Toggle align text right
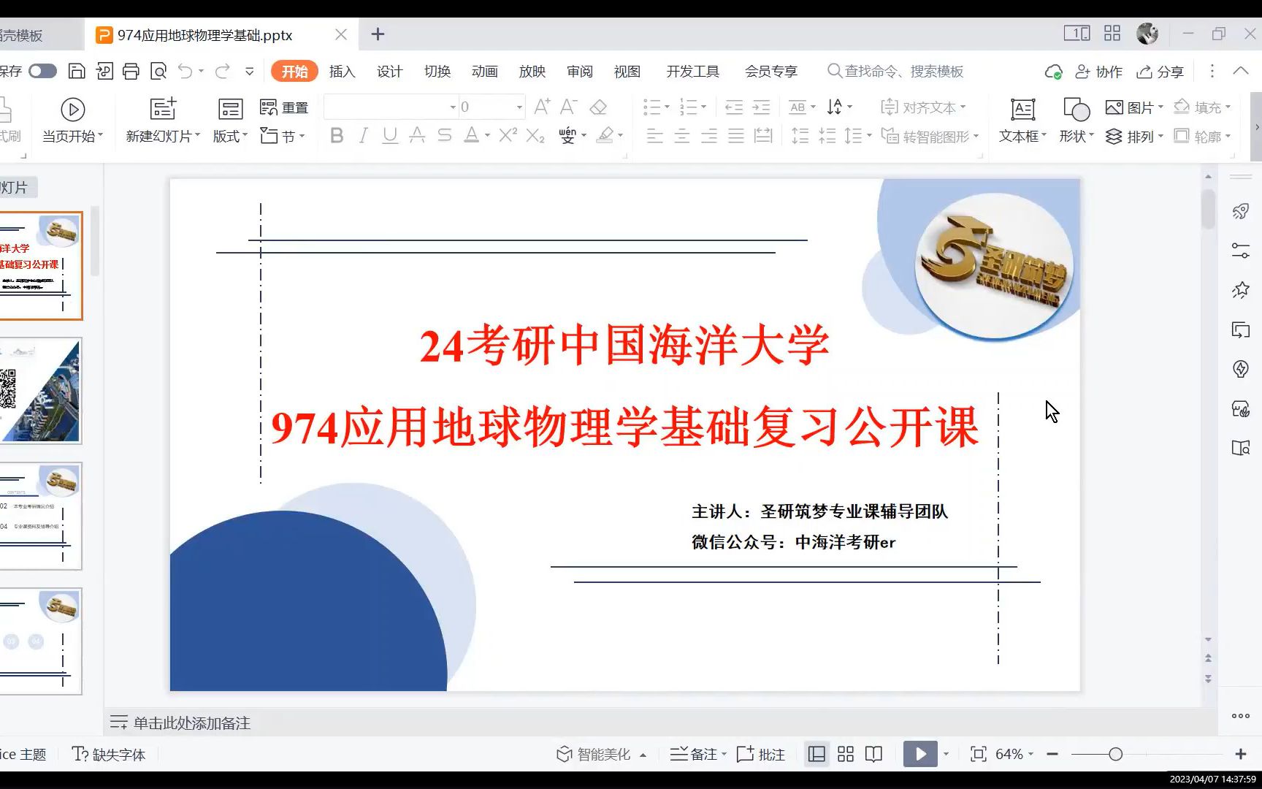 tap(708, 136)
